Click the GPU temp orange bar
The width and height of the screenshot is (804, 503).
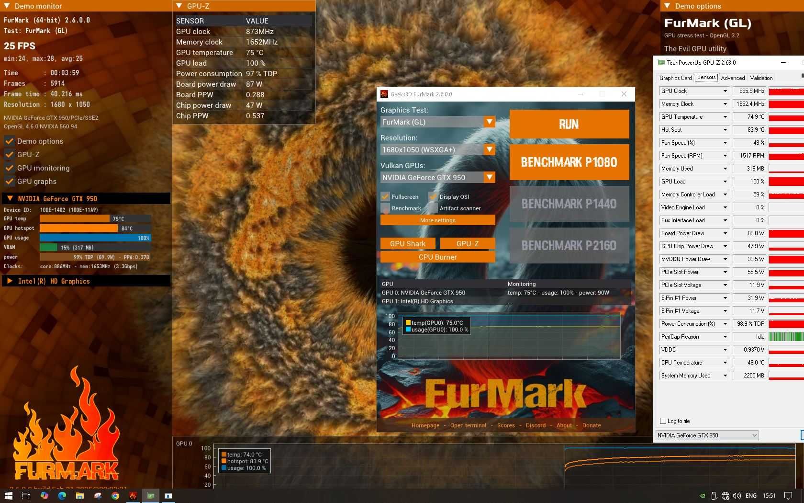coord(75,218)
